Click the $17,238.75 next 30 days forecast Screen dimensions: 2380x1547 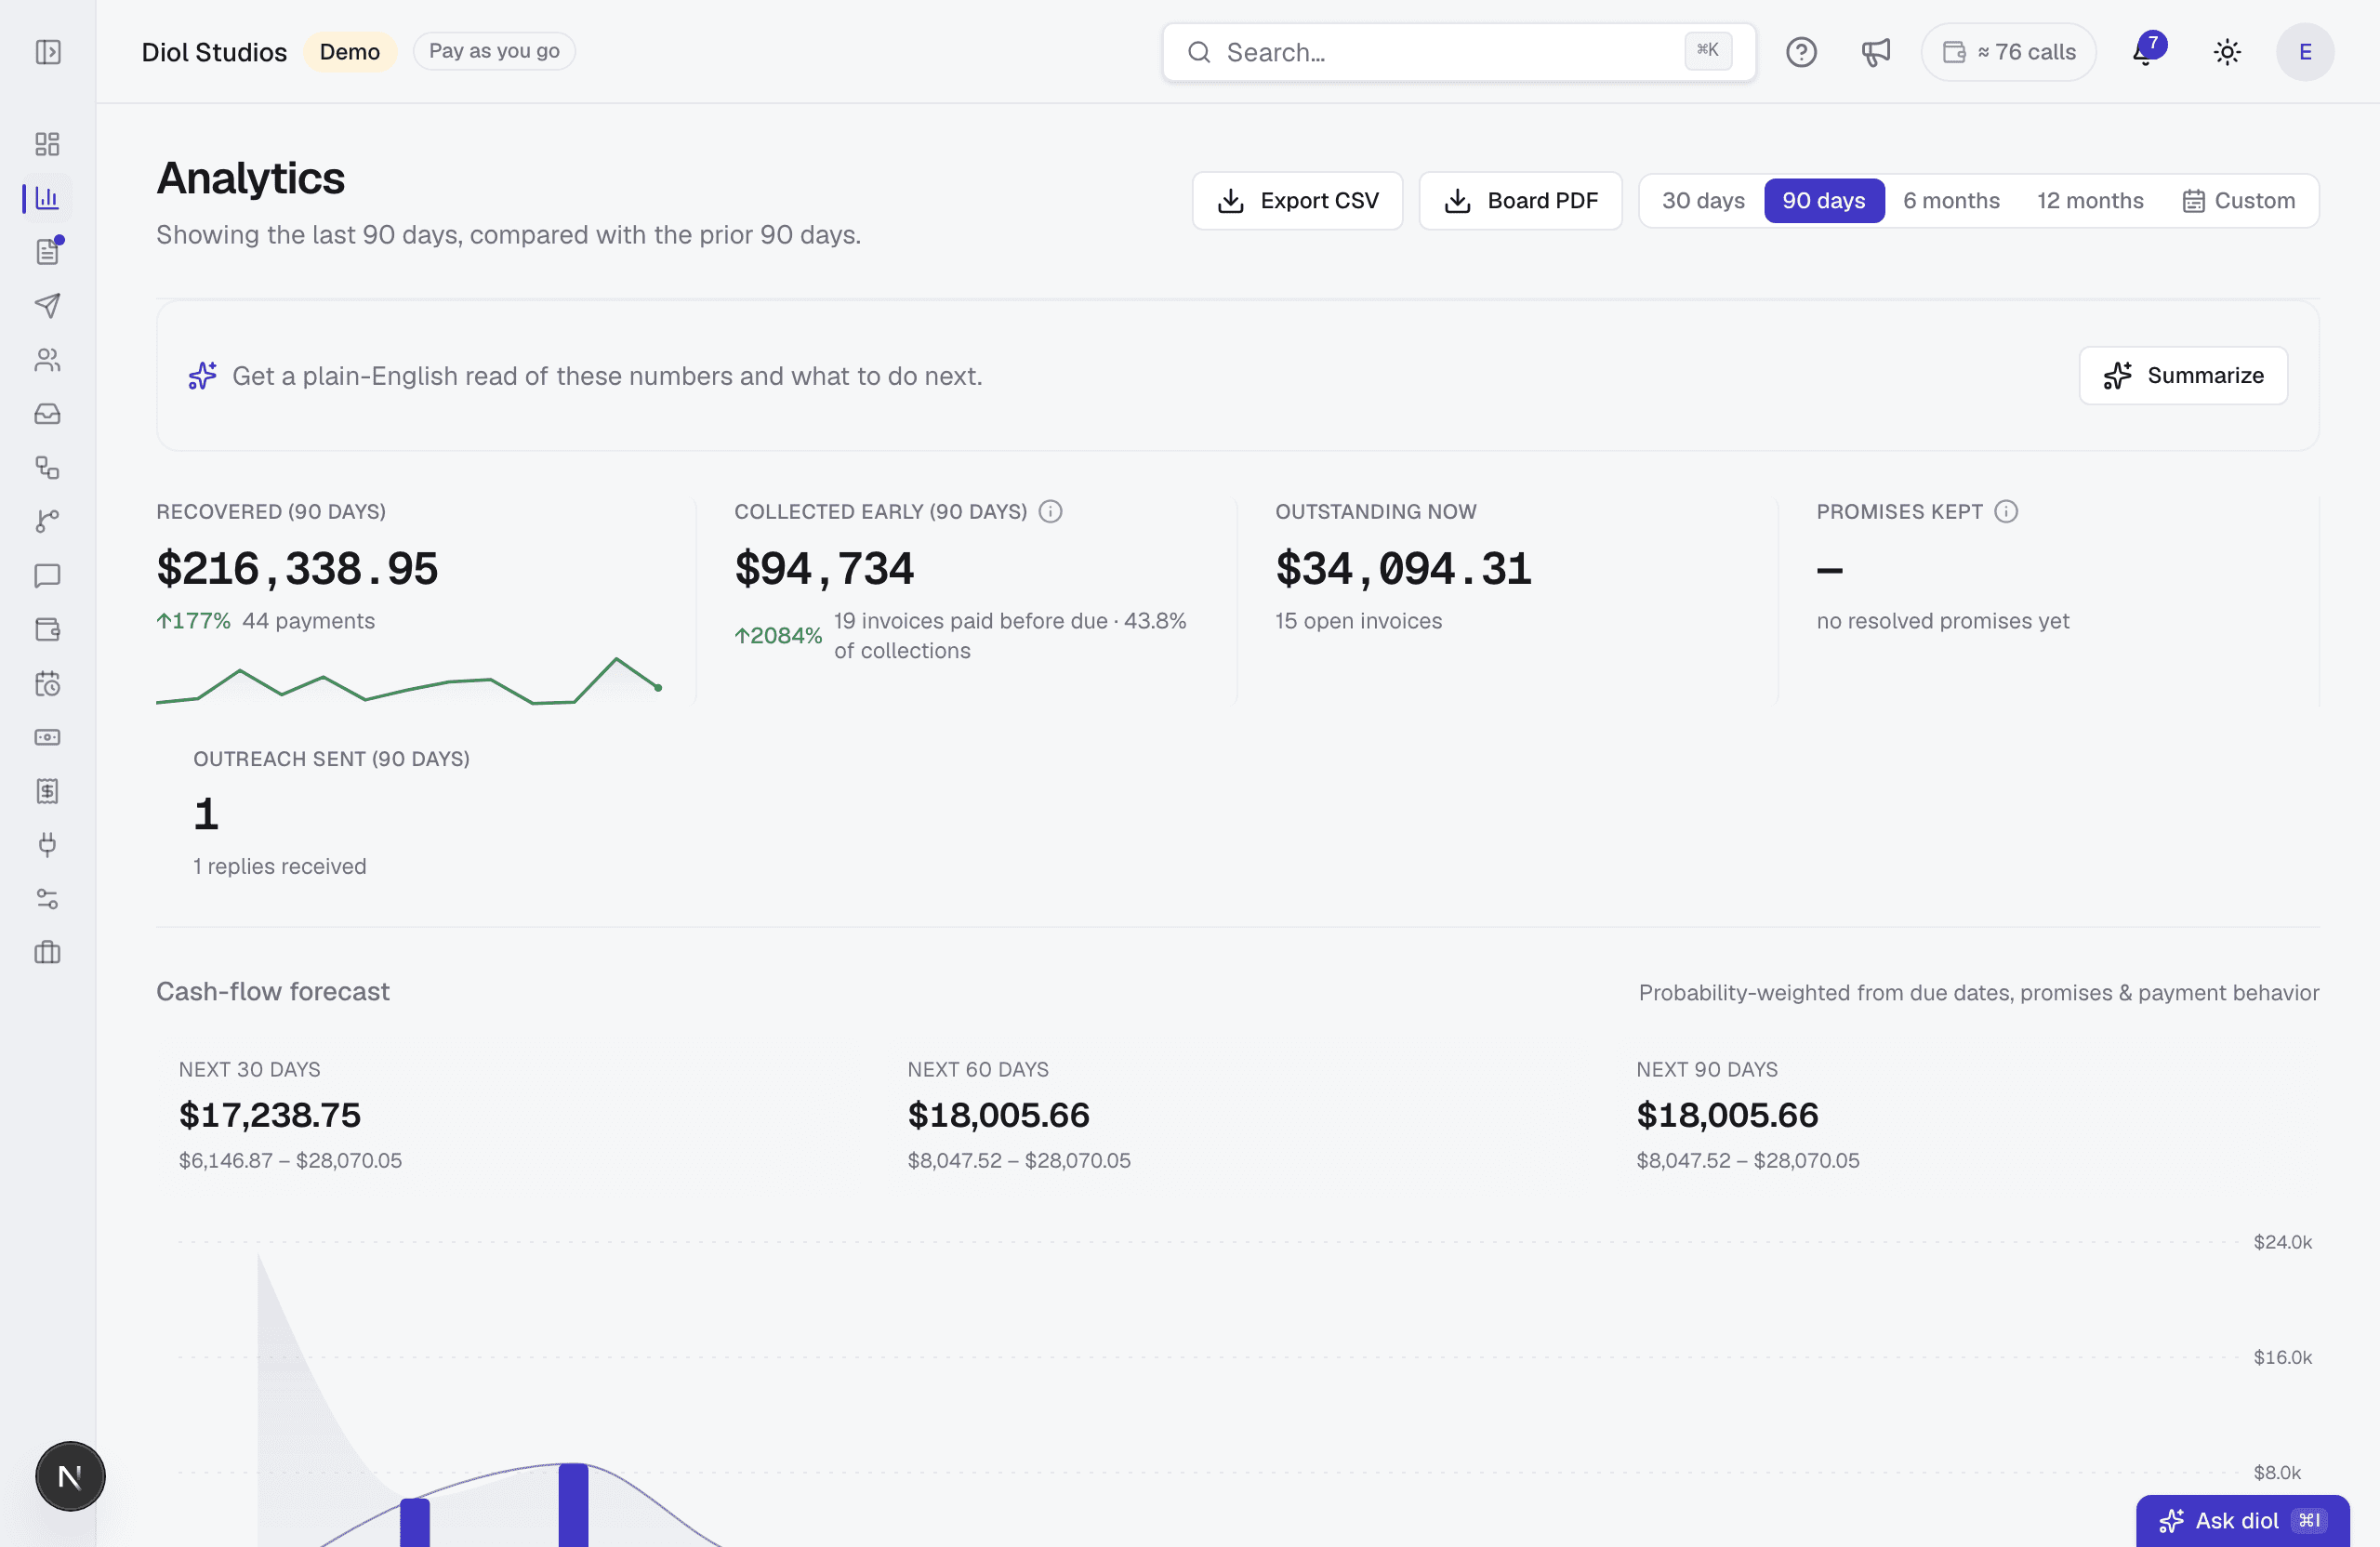click(x=270, y=1115)
